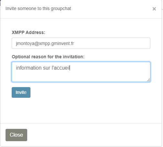Click empty header space right of the title
The width and height of the screenshot is (163, 147).
click(111, 9)
